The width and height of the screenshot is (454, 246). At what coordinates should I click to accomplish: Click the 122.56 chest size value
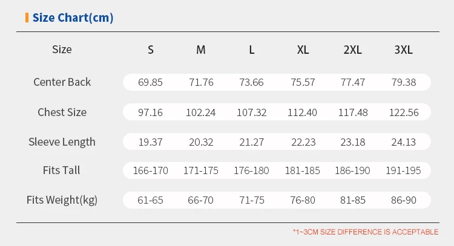pos(403,112)
